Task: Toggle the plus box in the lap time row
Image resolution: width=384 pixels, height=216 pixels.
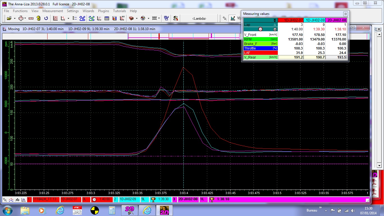Action: coord(275,29)
